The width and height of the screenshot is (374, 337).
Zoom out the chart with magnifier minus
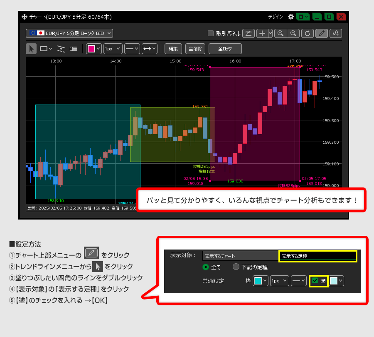pos(293,33)
